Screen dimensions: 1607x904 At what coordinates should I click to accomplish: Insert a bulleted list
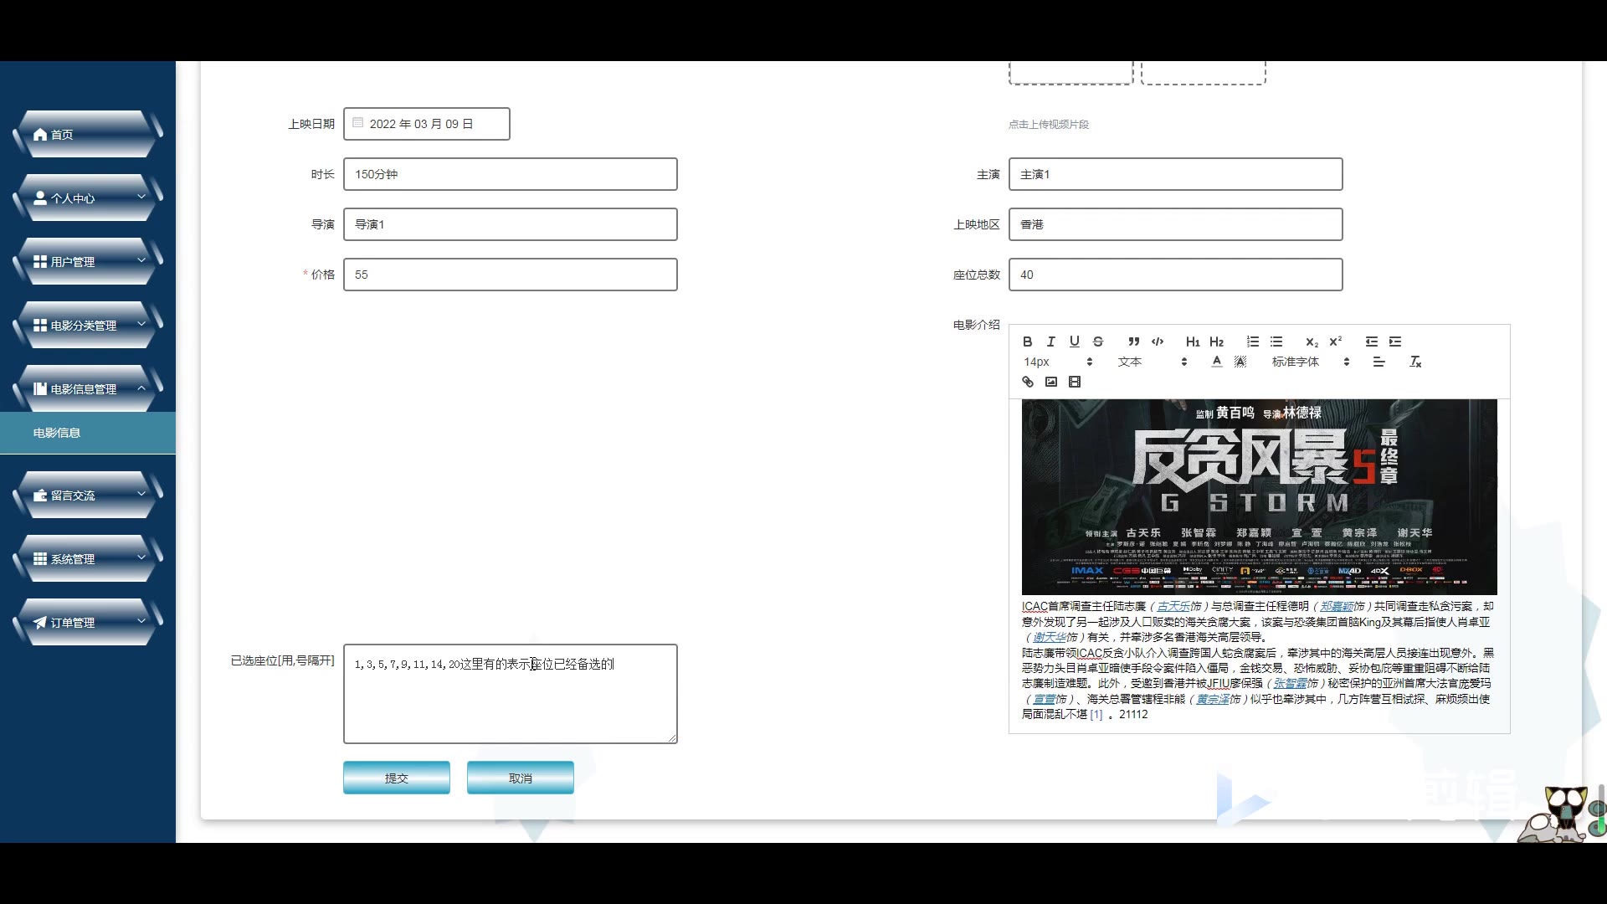tap(1276, 342)
